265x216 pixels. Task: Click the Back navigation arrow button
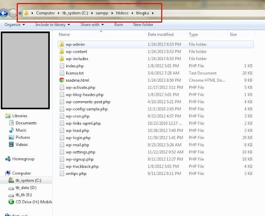[x=4, y=13]
